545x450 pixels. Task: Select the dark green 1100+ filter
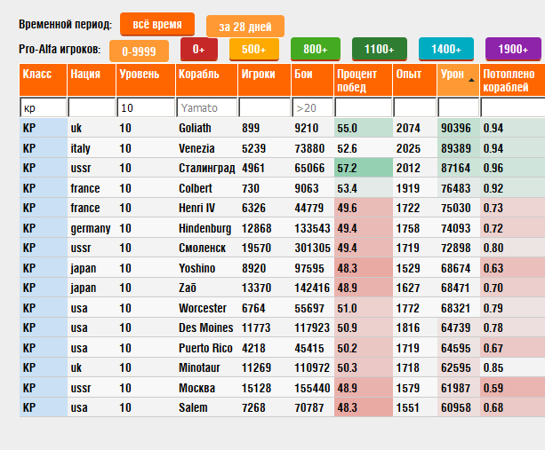coord(379,50)
